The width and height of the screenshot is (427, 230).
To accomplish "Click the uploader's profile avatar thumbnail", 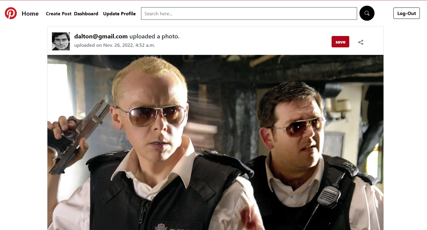I will click(x=61, y=41).
